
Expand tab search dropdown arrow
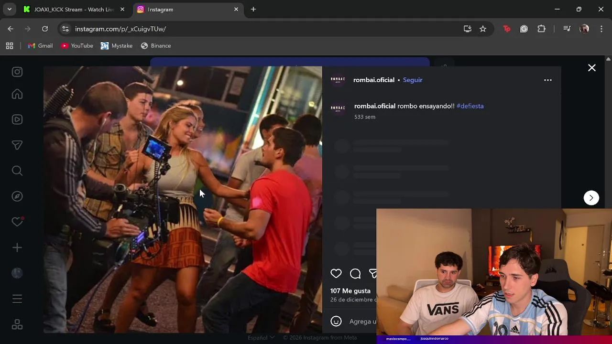pos(10,9)
